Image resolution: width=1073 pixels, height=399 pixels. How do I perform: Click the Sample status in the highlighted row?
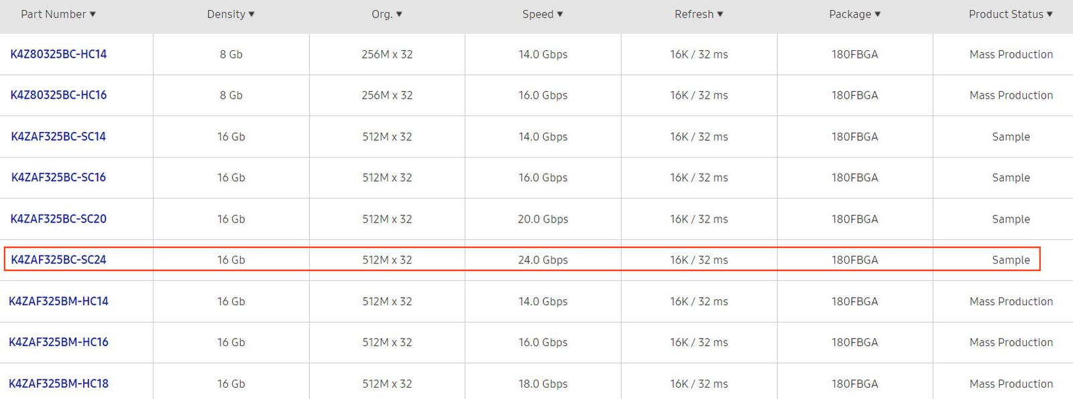1011,260
